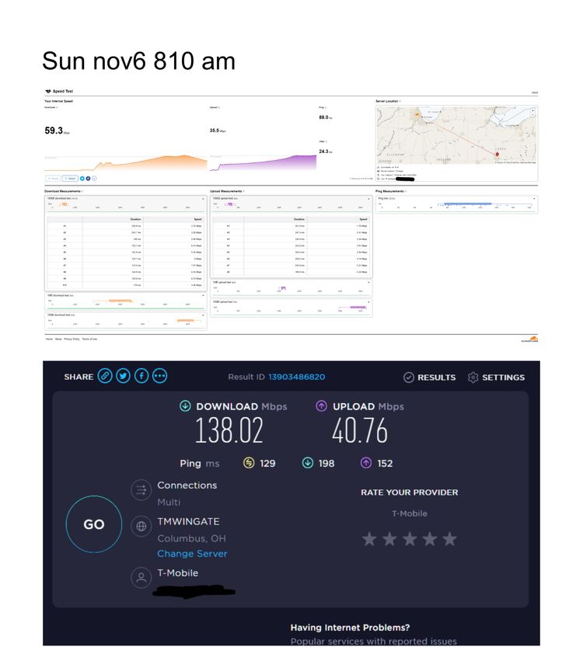Click the RESULTS checkmark icon
Screen dimensions: 583x654
(x=409, y=377)
